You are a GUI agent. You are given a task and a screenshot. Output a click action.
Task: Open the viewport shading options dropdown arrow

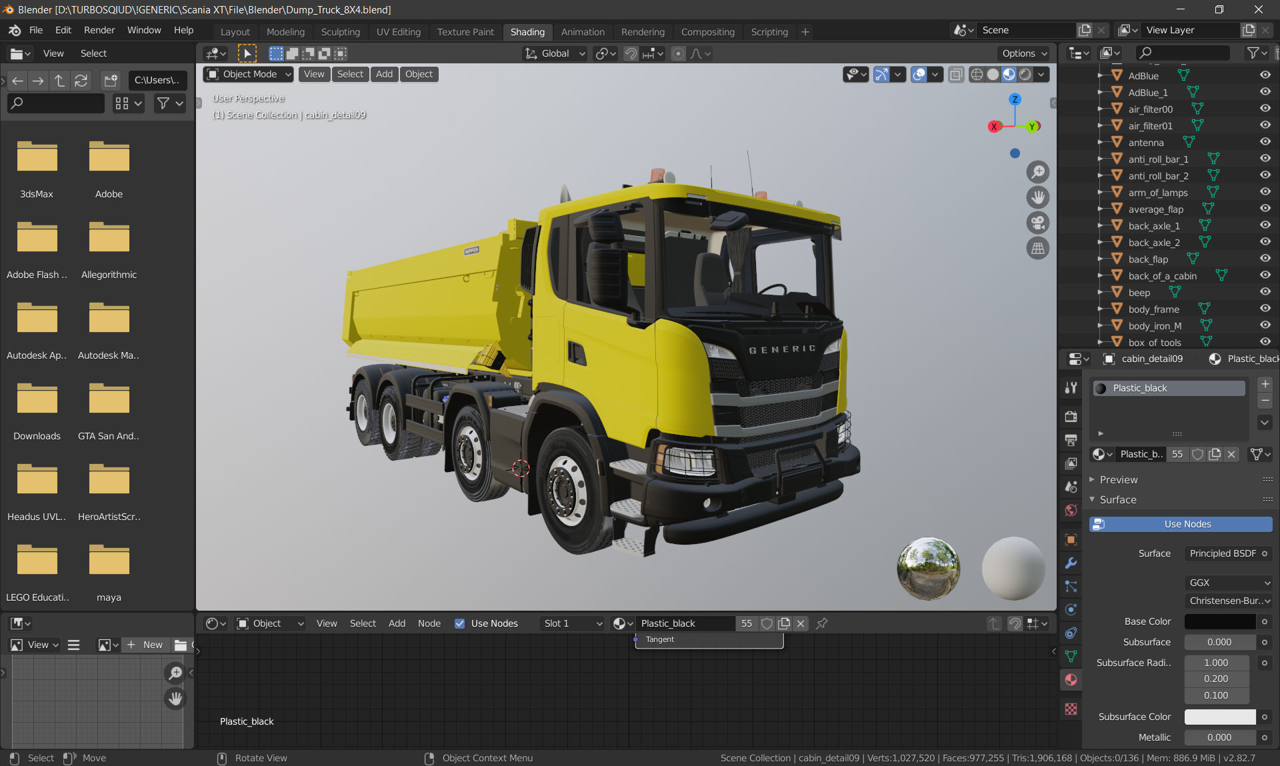[x=1041, y=74]
